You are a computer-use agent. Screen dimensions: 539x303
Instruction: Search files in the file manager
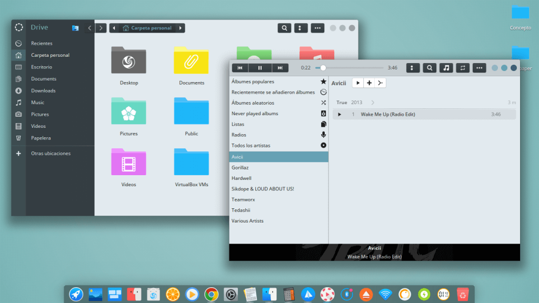click(x=284, y=28)
